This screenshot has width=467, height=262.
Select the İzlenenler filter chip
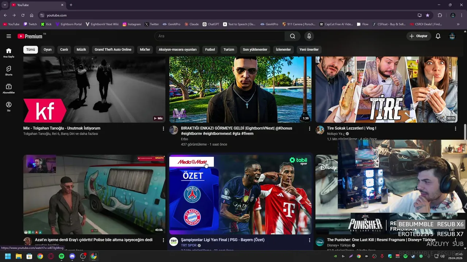click(283, 49)
